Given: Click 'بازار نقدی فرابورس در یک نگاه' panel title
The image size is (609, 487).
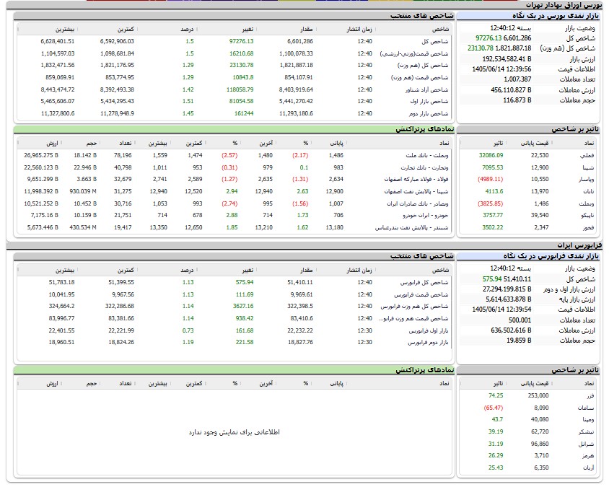Looking at the screenshot, I should pos(551,256).
